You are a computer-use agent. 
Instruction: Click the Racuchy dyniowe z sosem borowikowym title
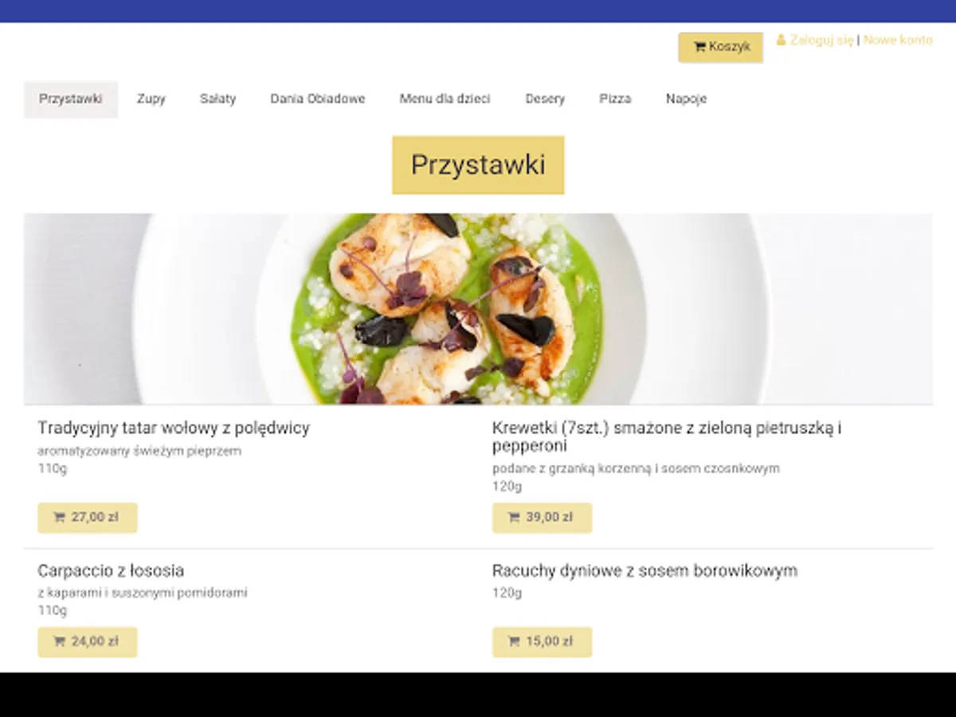coord(645,571)
